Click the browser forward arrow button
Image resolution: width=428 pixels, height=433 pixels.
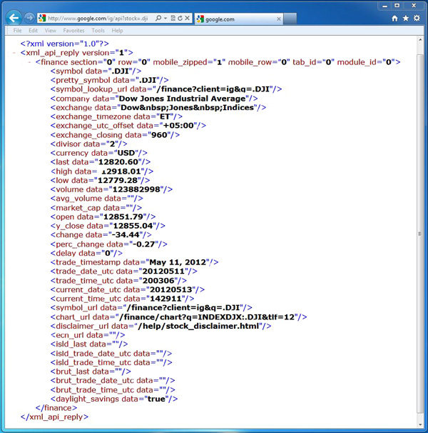point(29,18)
